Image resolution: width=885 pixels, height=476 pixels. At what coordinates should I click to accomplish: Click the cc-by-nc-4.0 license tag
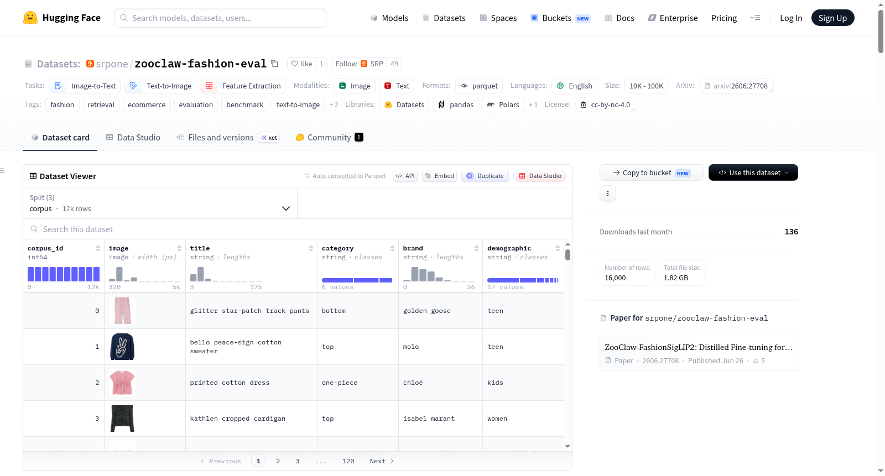click(605, 104)
